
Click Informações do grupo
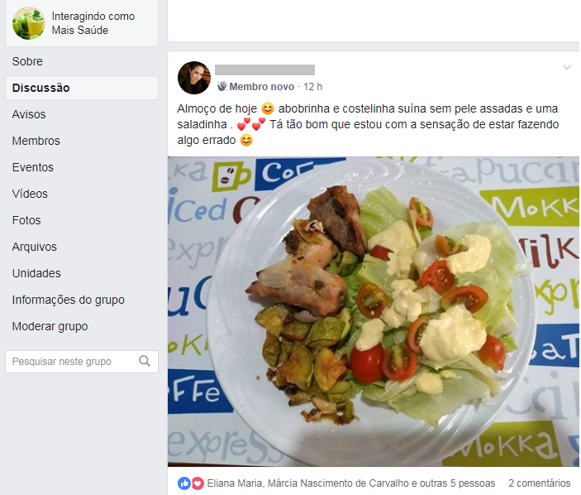[x=68, y=300]
